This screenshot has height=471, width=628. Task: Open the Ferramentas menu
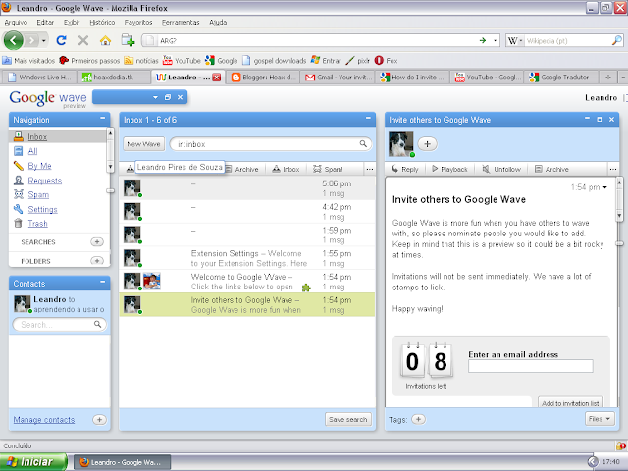tap(181, 22)
